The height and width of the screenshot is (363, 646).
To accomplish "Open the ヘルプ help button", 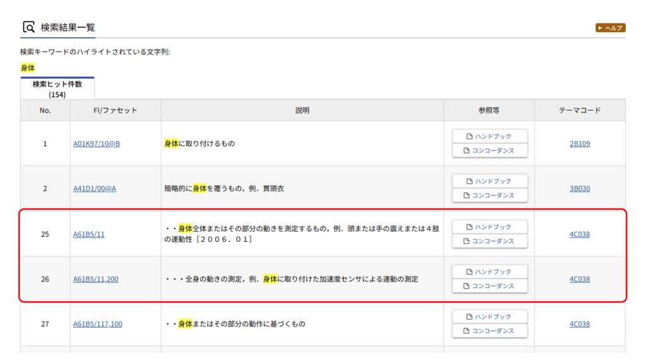I will (610, 28).
